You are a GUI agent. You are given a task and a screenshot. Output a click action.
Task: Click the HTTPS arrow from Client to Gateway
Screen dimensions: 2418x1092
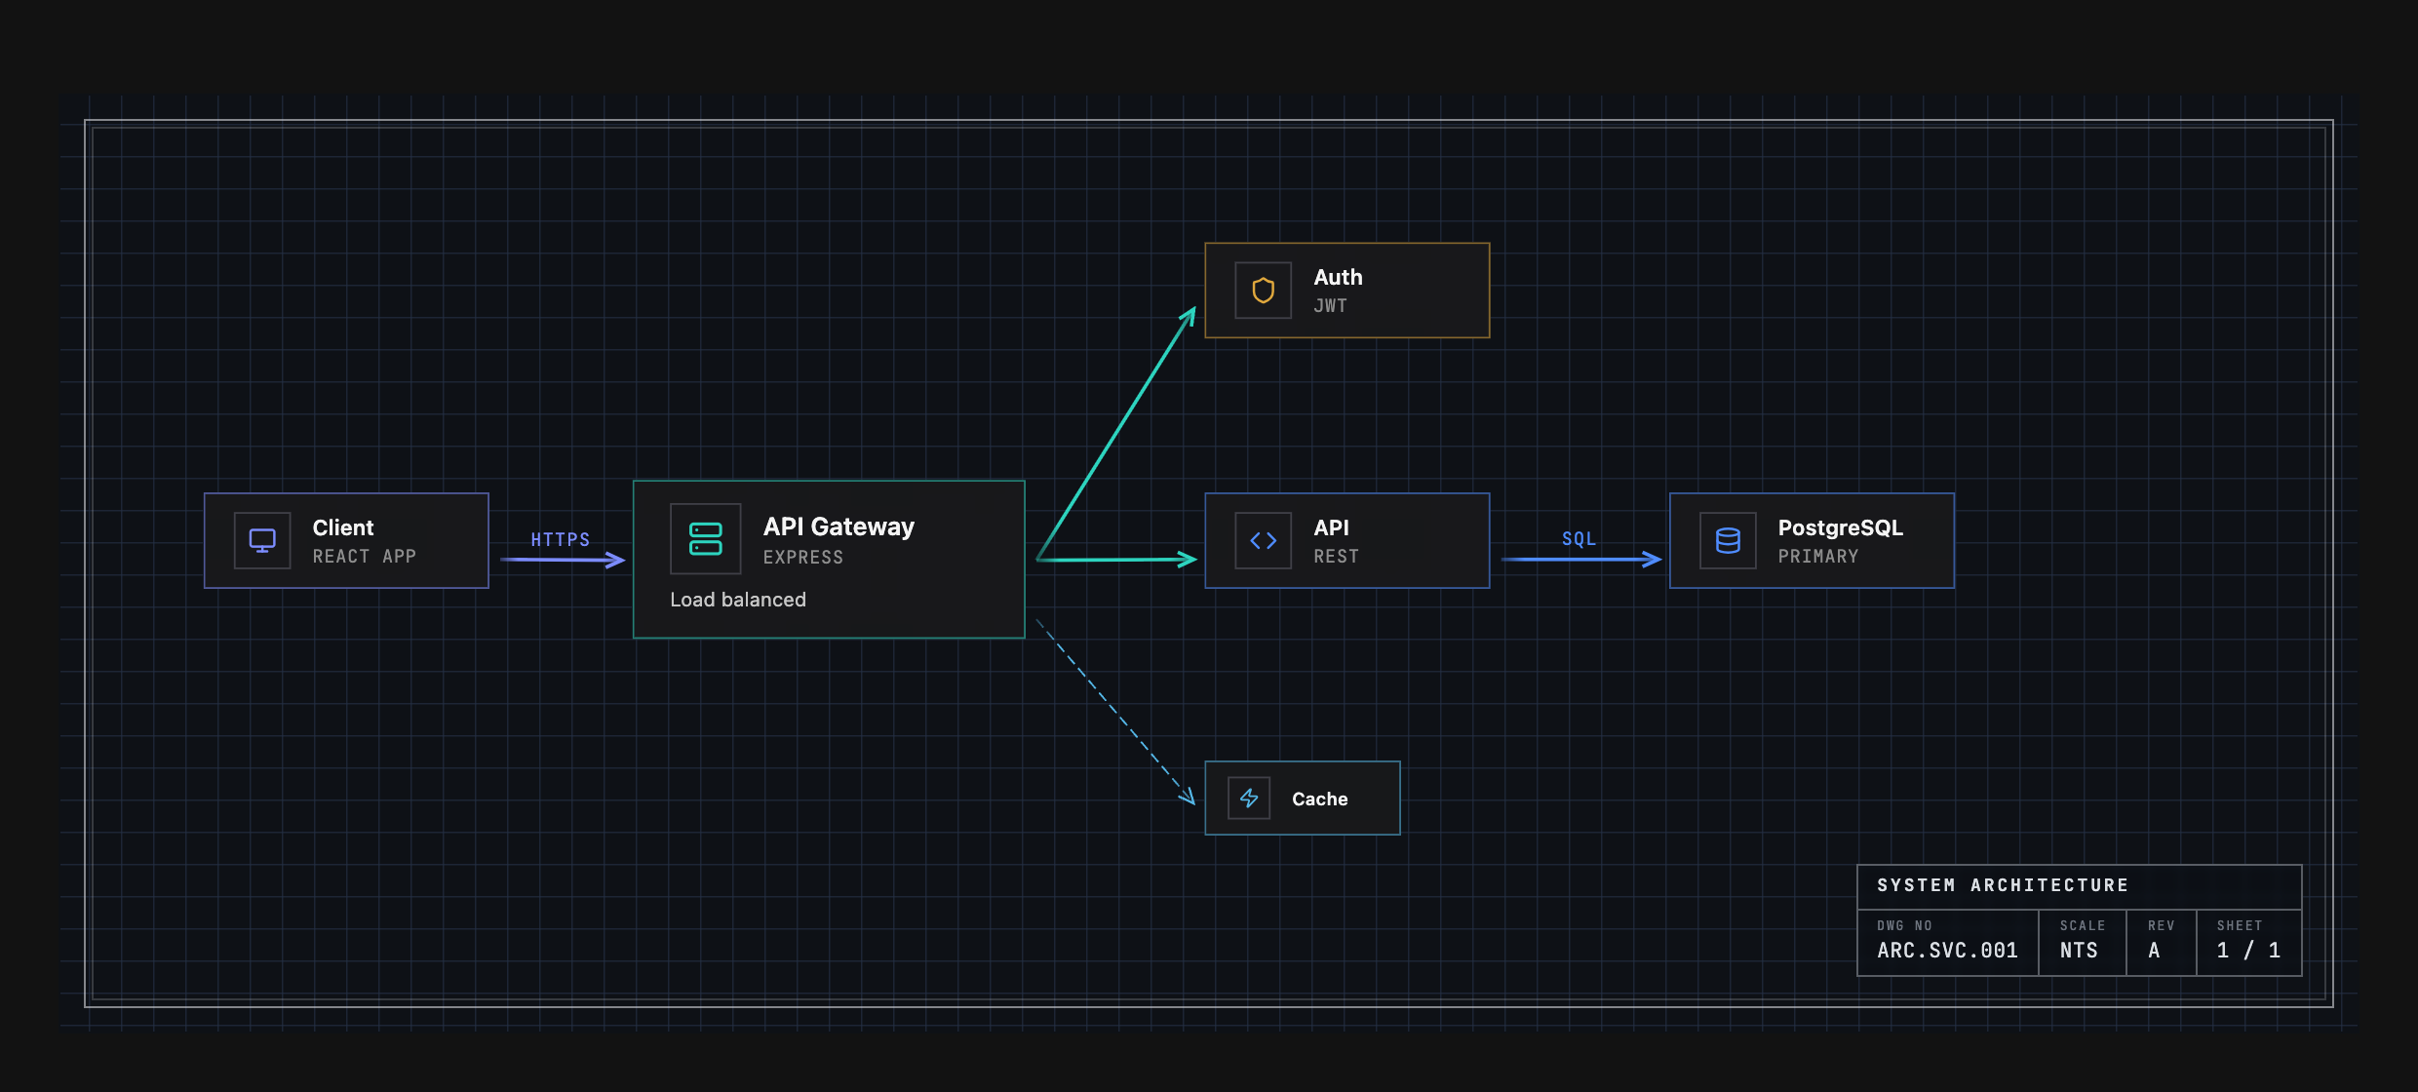[562, 560]
